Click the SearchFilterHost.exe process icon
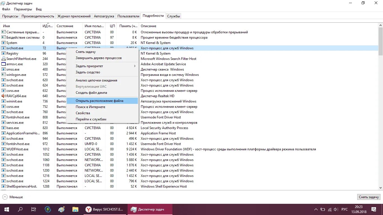Image resolution: width=383 pixels, height=215 pixels. [x=4, y=59]
